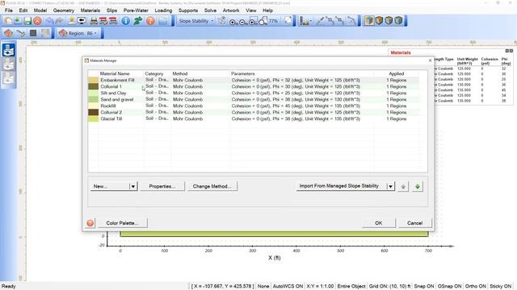Select the Colluvial 2 material row

click(254, 113)
